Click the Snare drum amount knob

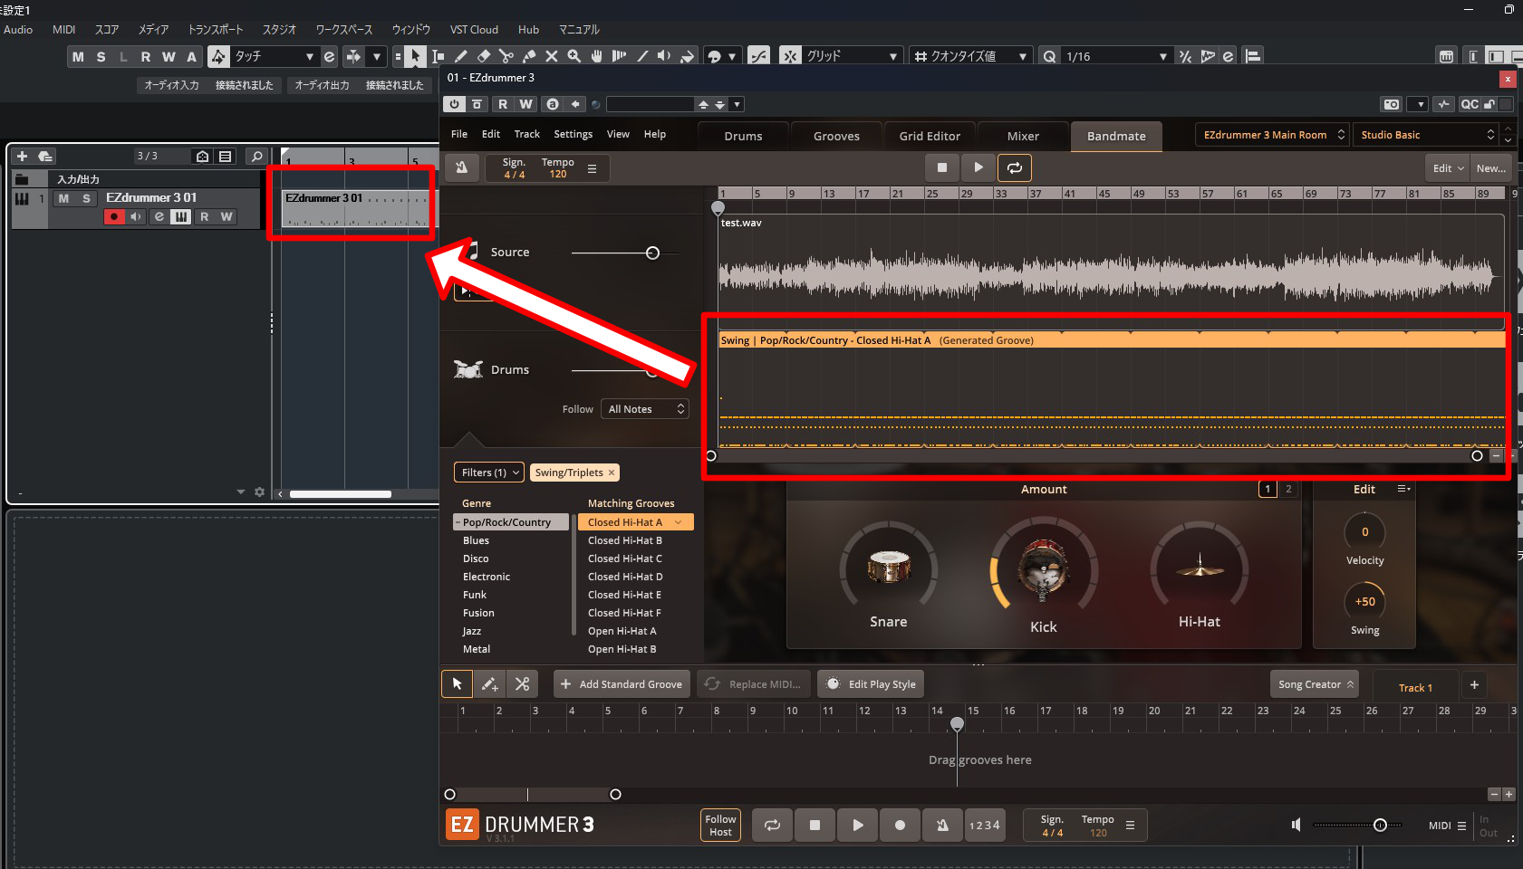(888, 568)
